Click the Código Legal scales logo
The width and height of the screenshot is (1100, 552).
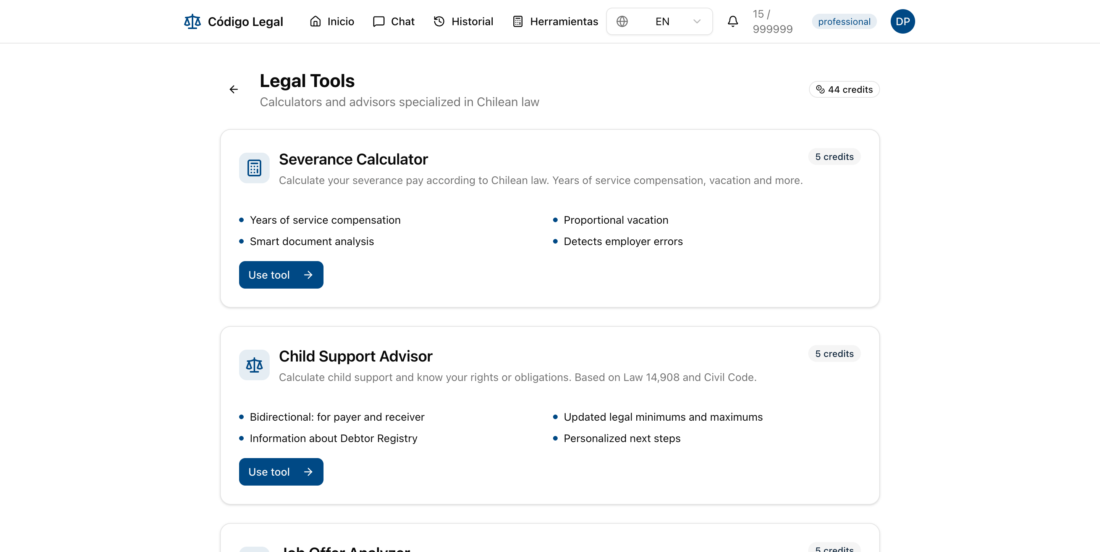click(x=192, y=21)
